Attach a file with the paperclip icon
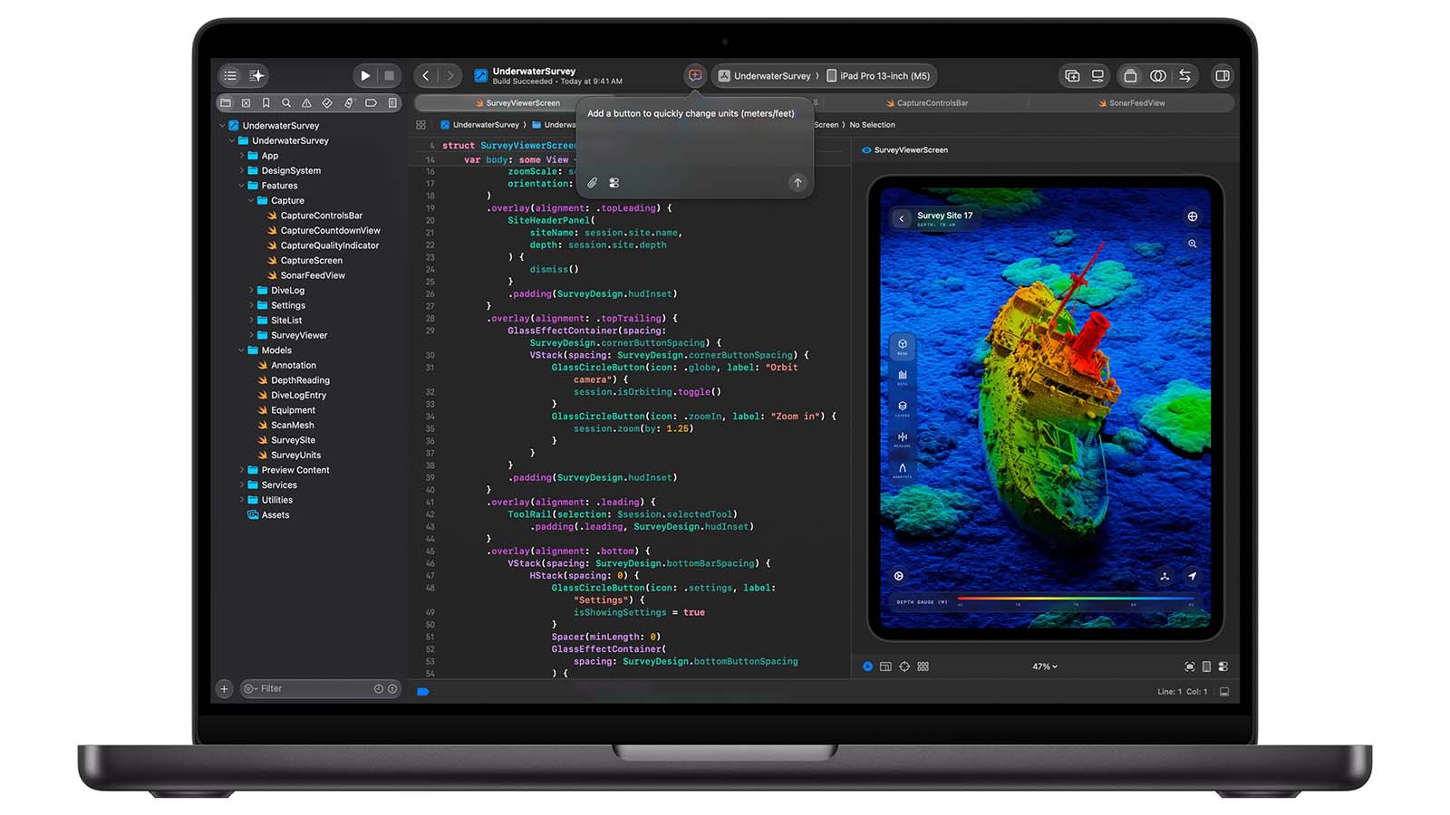The width and height of the screenshot is (1450, 815). pyautogui.click(x=593, y=183)
